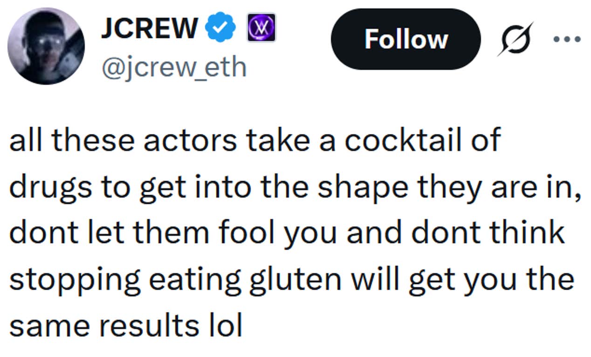Click the purple affiliate badge beside JCREW
Image resolution: width=591 pixels, height=357 pixels.
click(261, 27)
